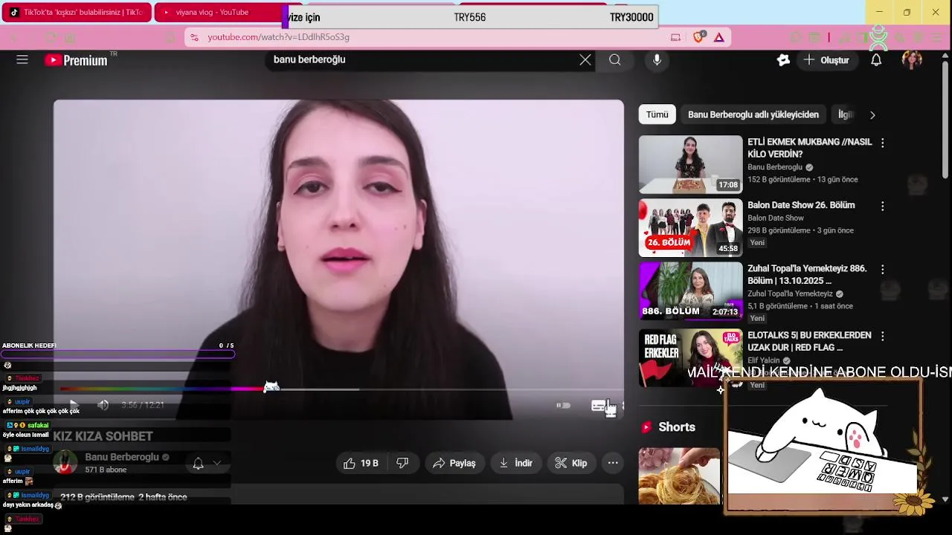Open options menu for ETLİ EKMEK MUKBANG
Screen dimensions: 952x535
coord(883,143)
